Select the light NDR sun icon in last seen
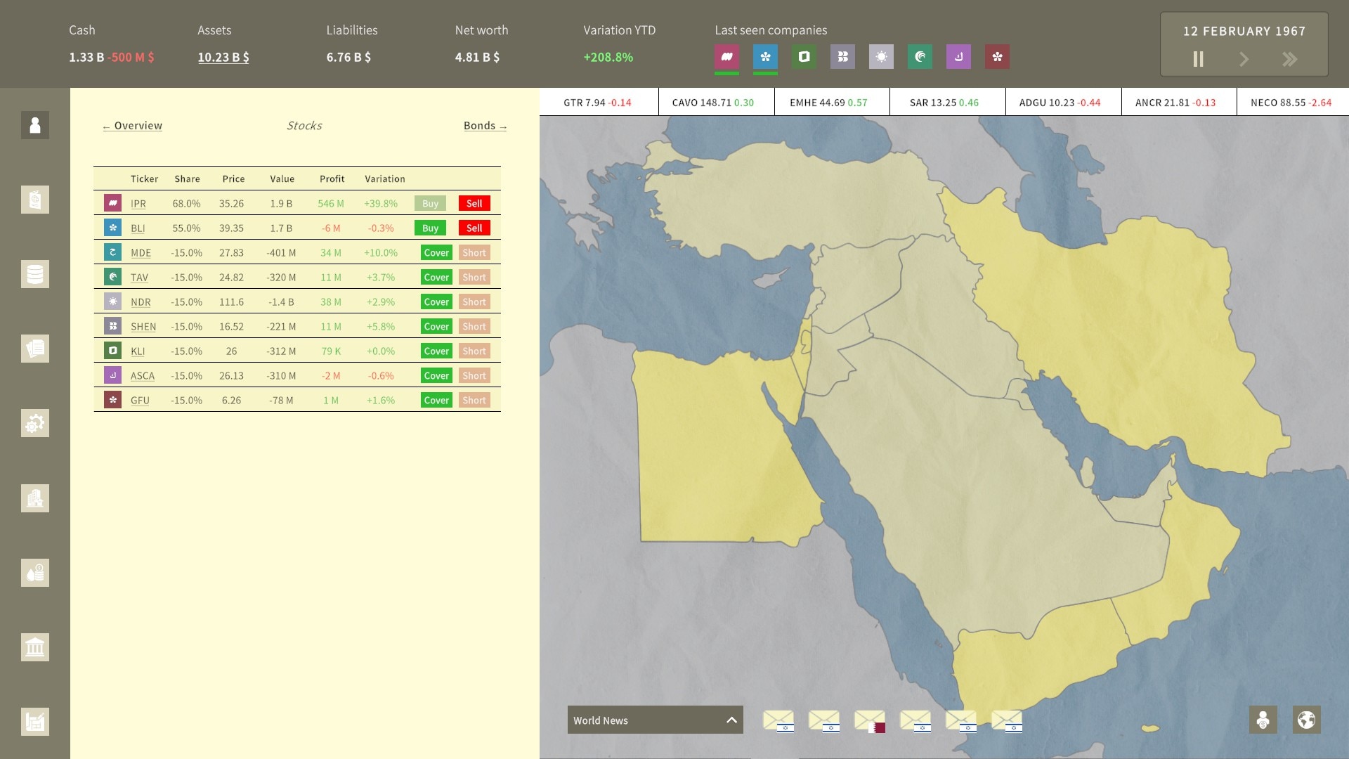The width and height of the screenshot is (1349, 759). 881,56
